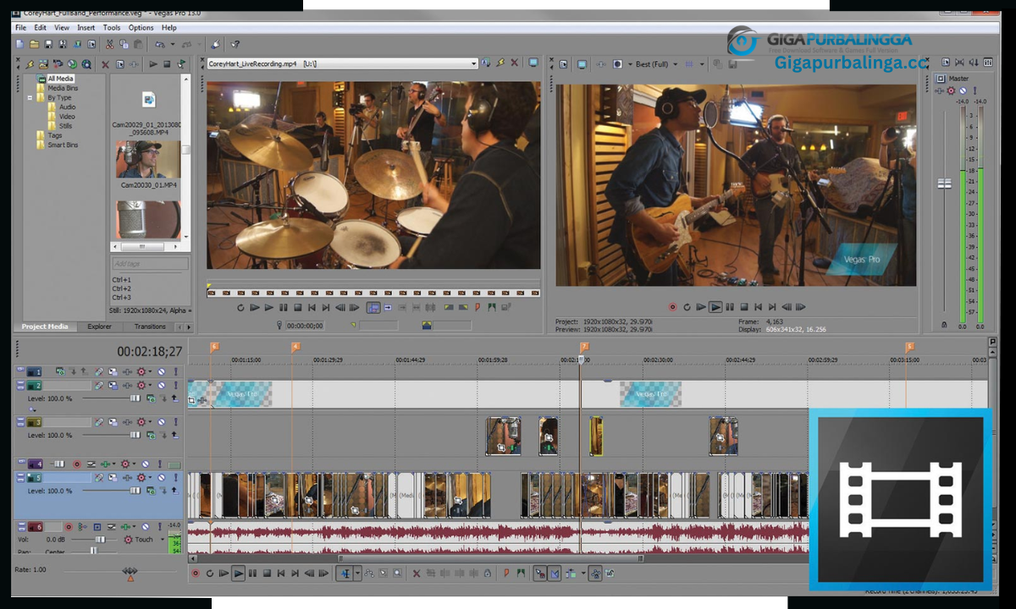Click the Import Media icon in Project Media
1016x609 pixels.
[x=43, y=64]
